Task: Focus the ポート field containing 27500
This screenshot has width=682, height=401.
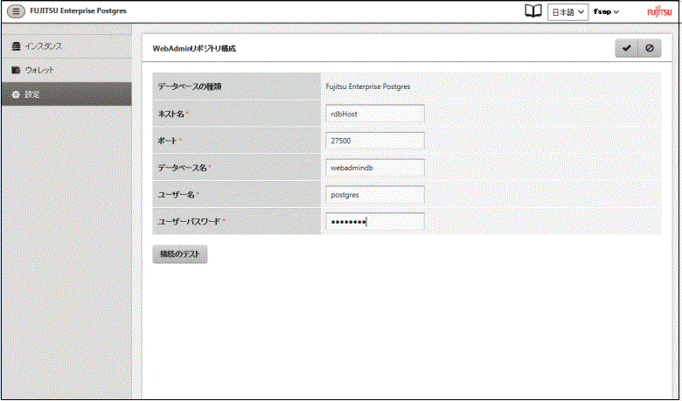Action: coord(375,141)
